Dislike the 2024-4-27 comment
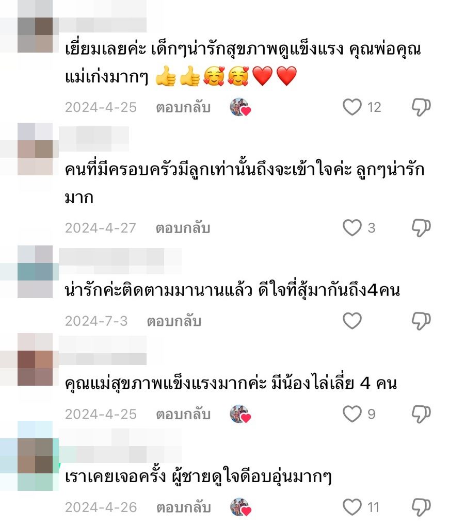This screenshot has width=449, height=528. click(421, 228)
